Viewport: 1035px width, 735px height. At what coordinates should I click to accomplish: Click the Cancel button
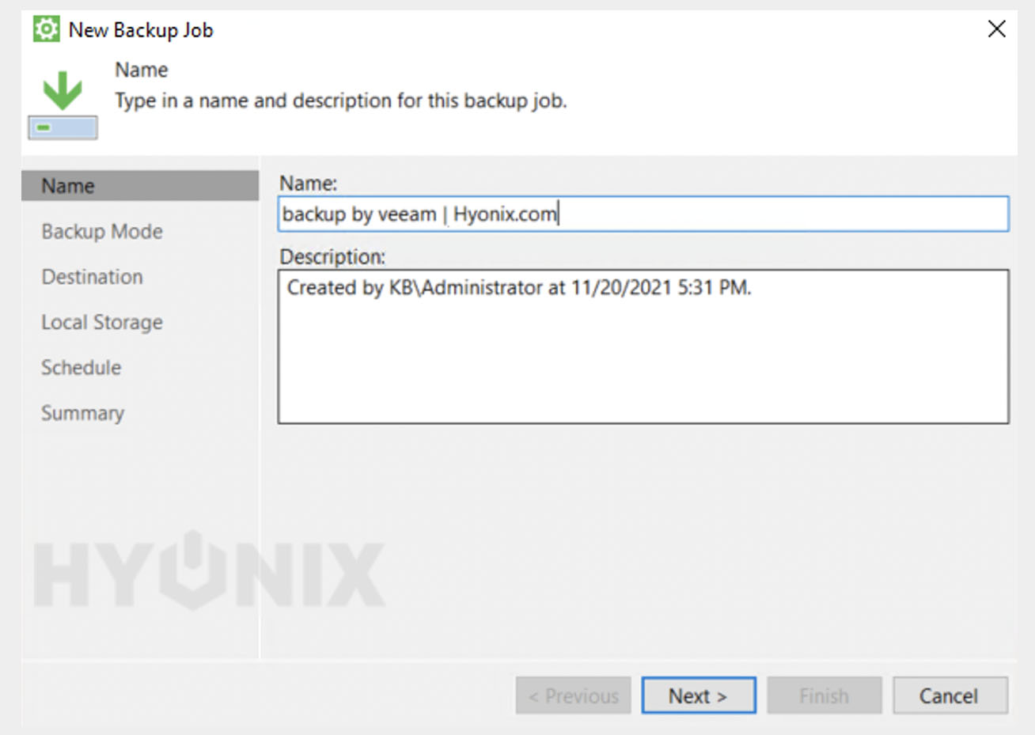[x=950, y=696]
